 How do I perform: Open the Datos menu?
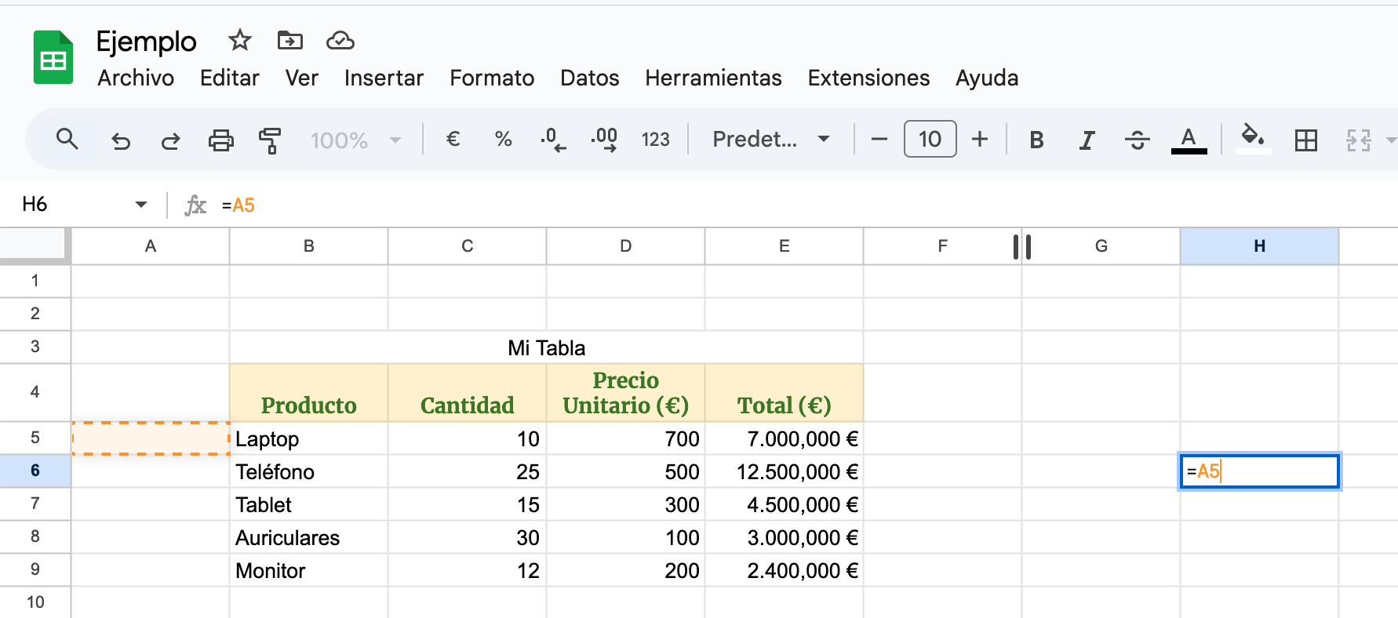[589, 78]
